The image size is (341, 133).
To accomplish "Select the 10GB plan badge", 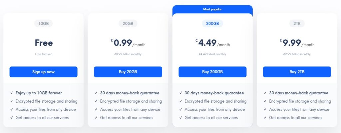I will [44, 24].
